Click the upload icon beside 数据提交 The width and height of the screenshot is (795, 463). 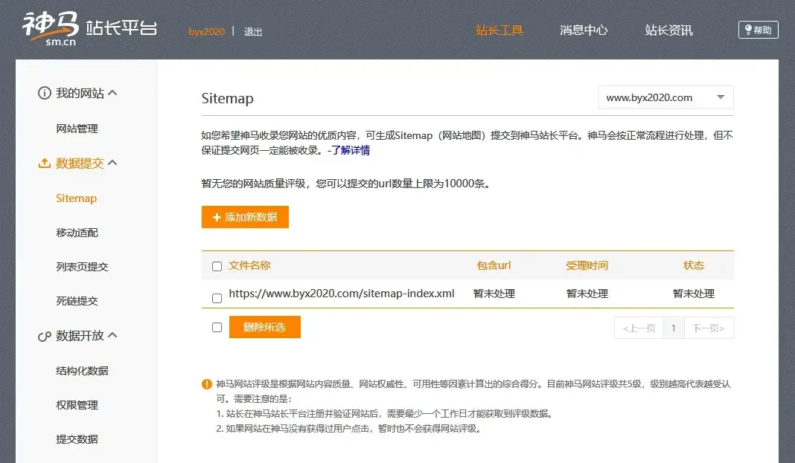[44, 163]
